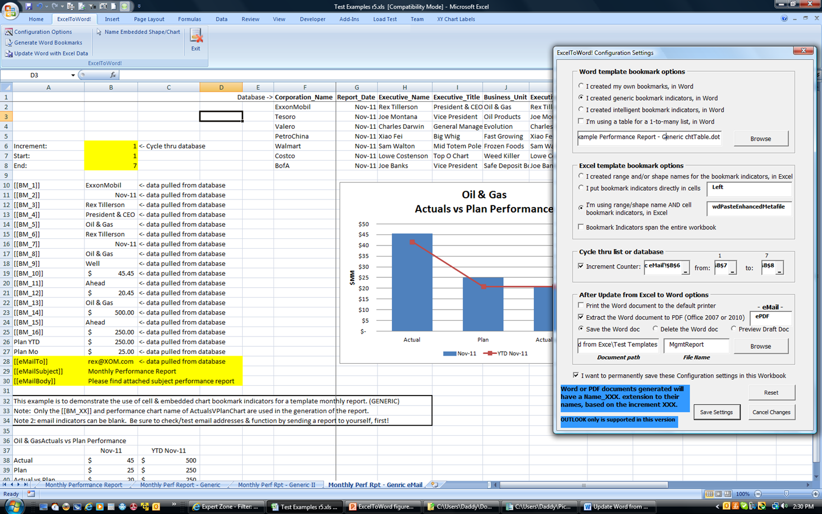
Task: Open Excel Help question mark icon
Action: (784, 19)
